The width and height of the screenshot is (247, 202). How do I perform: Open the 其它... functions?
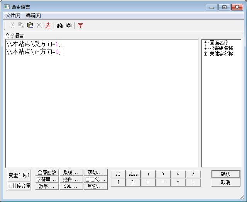[95, 186]
